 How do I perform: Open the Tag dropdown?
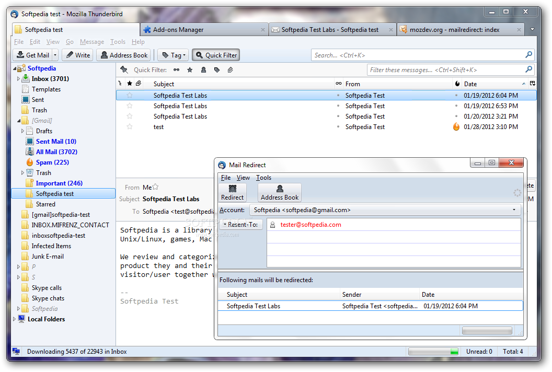pyautogui.click(x=173, y=55)
